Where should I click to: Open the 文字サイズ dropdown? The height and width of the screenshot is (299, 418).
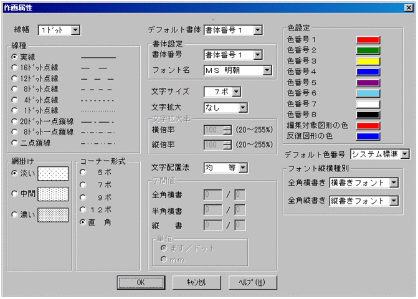[x=236, y=92]
